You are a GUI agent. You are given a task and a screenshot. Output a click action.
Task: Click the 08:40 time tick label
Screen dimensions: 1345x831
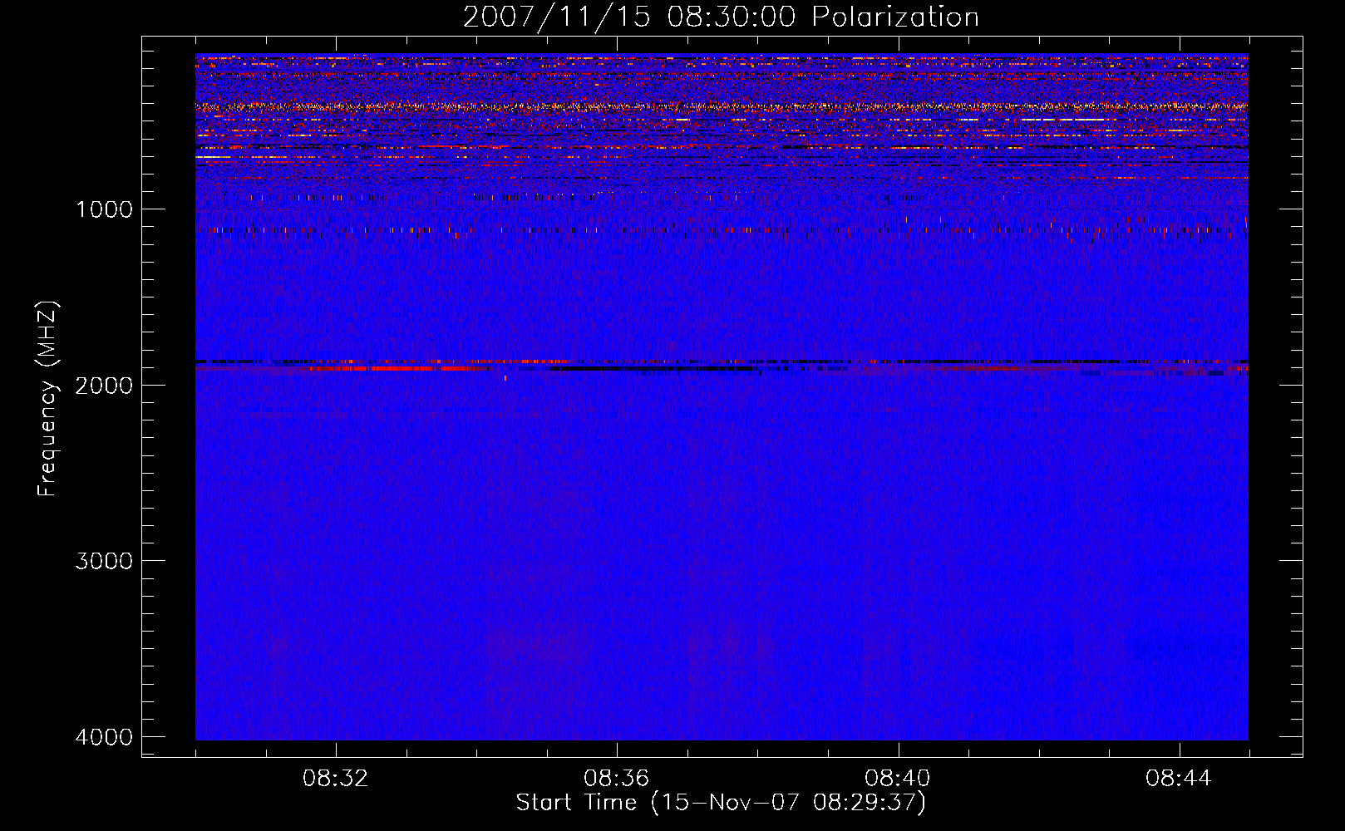(898, 779)
